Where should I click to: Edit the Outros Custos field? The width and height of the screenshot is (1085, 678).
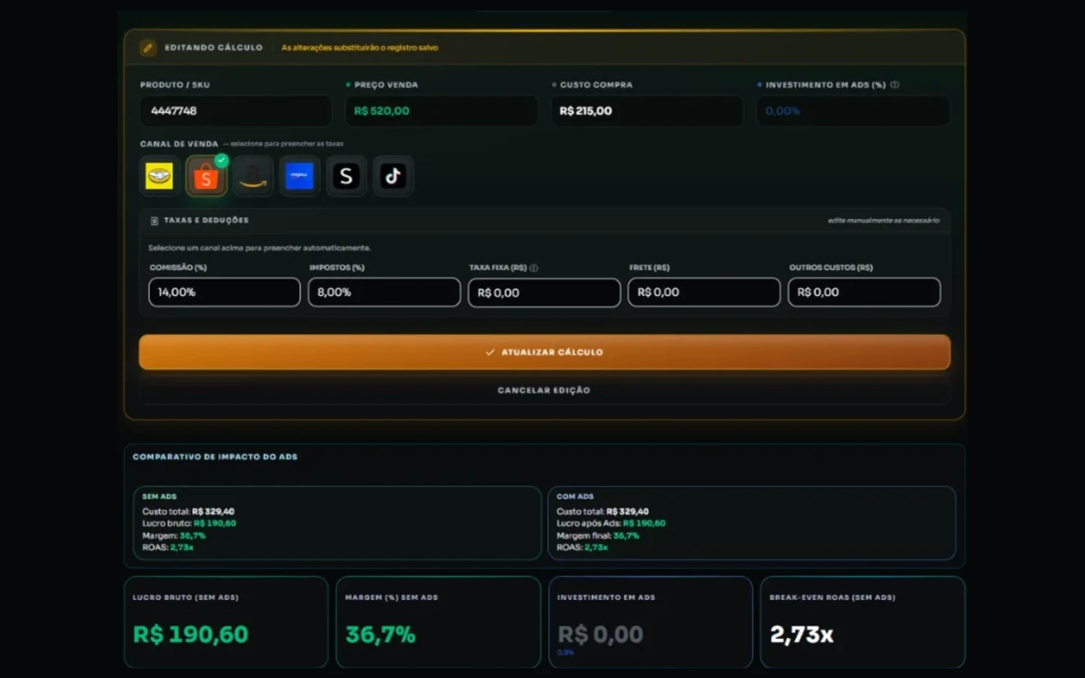(864, 292)
